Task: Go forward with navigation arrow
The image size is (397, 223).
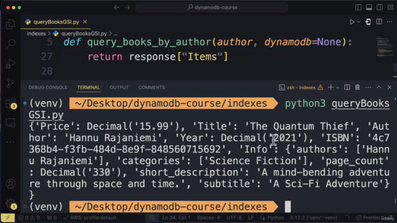Action: 127,7
